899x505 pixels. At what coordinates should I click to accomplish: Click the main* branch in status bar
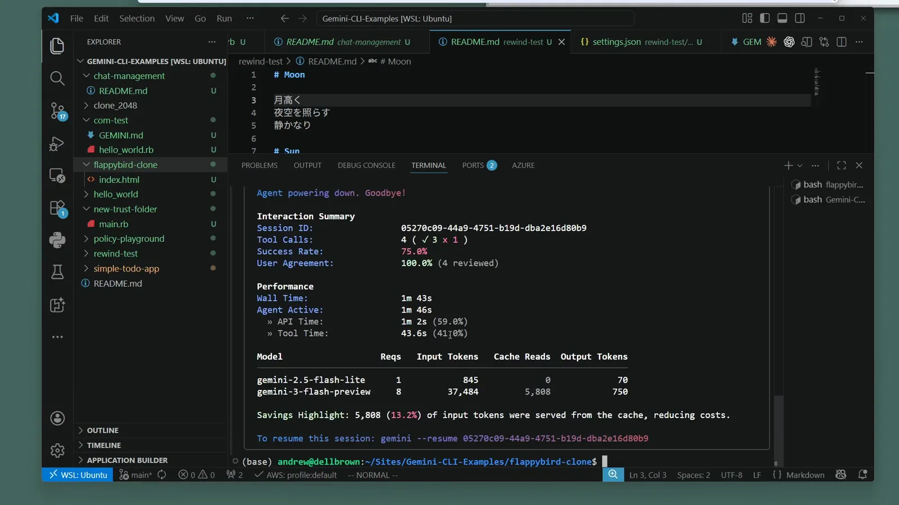click(x=136, y=475)
